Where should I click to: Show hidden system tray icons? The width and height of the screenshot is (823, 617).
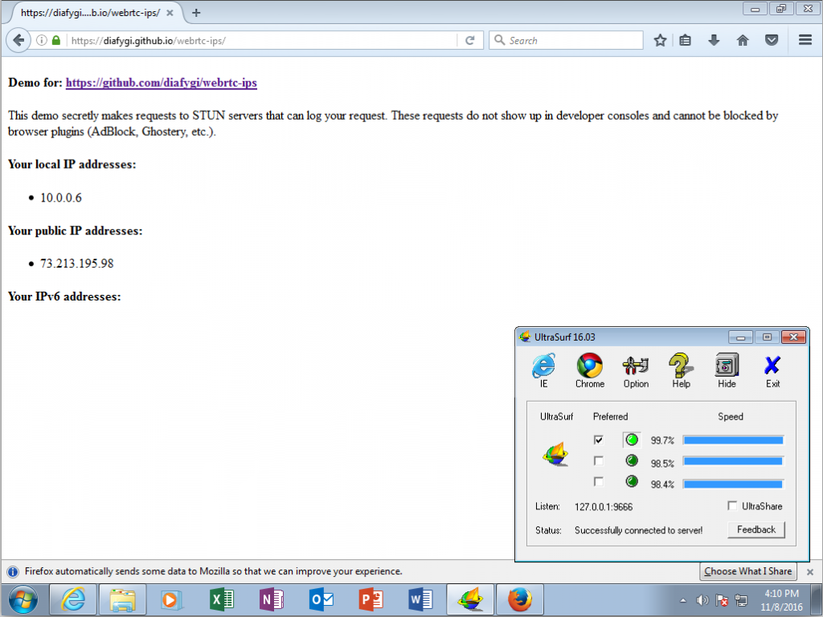pos(683,600)
